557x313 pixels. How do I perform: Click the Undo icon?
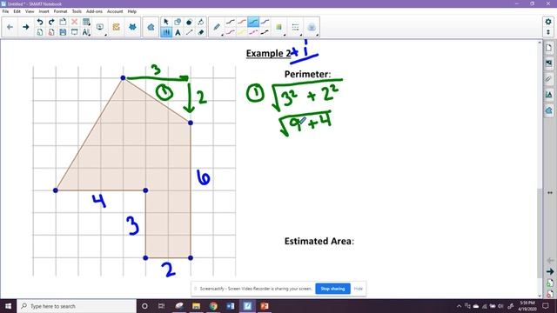coord(40,22)
